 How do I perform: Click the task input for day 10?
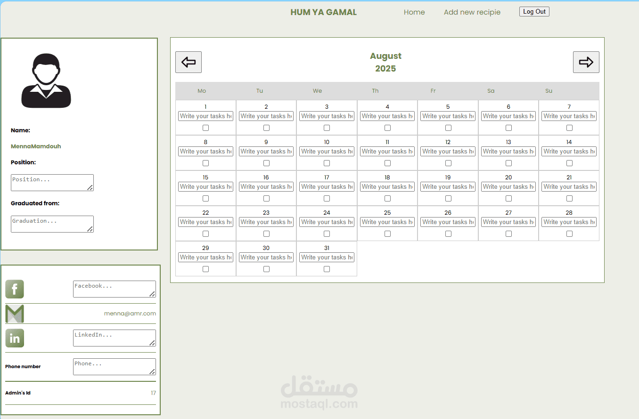(327, 152)
